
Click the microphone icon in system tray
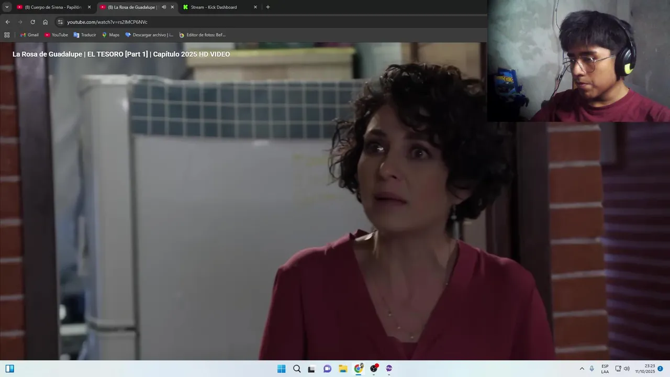click(592, 369)
